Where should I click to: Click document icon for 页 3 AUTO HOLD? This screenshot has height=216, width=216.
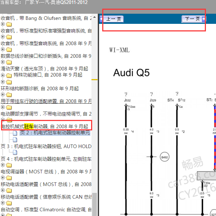pyautogui.click(x=15, y=140)
